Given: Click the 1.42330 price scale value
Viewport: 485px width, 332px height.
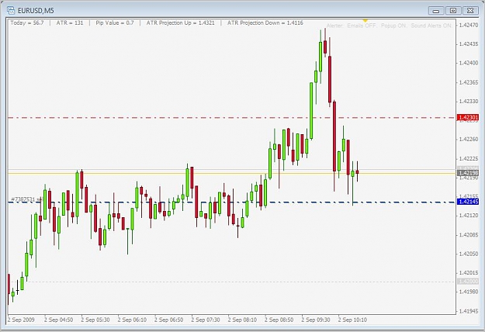Looking at the screenshot, I should (469, 102).
